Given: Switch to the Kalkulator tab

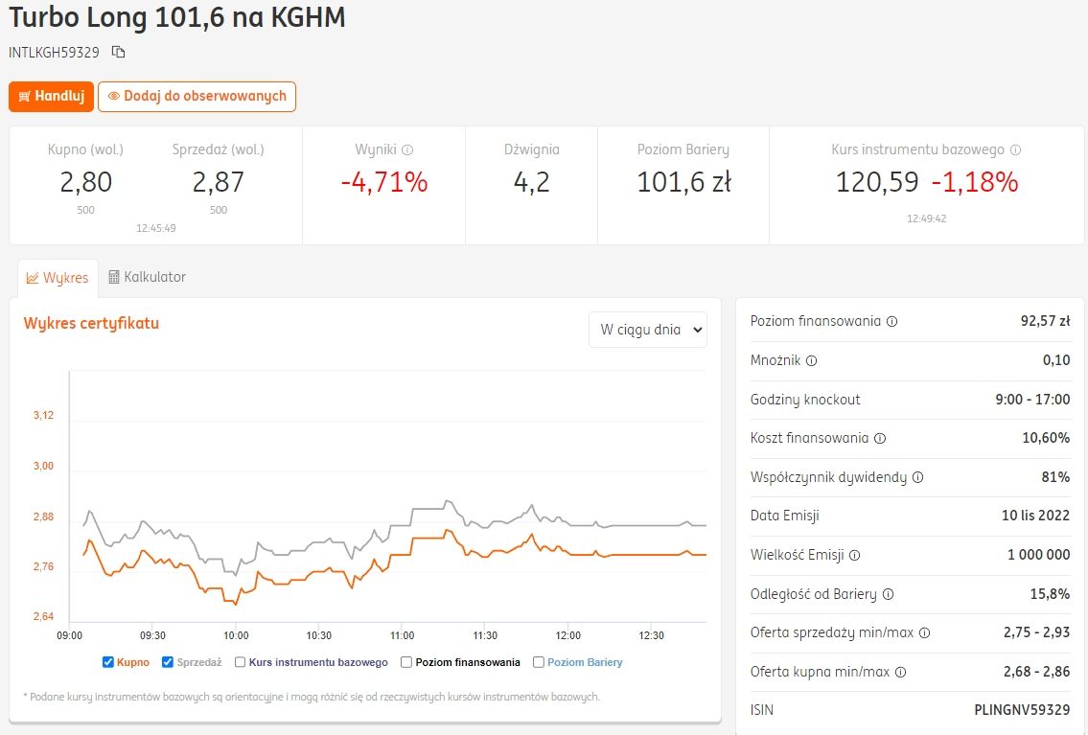Looking at the screenshot, I should pyautogui.click(x=147, y=277).
